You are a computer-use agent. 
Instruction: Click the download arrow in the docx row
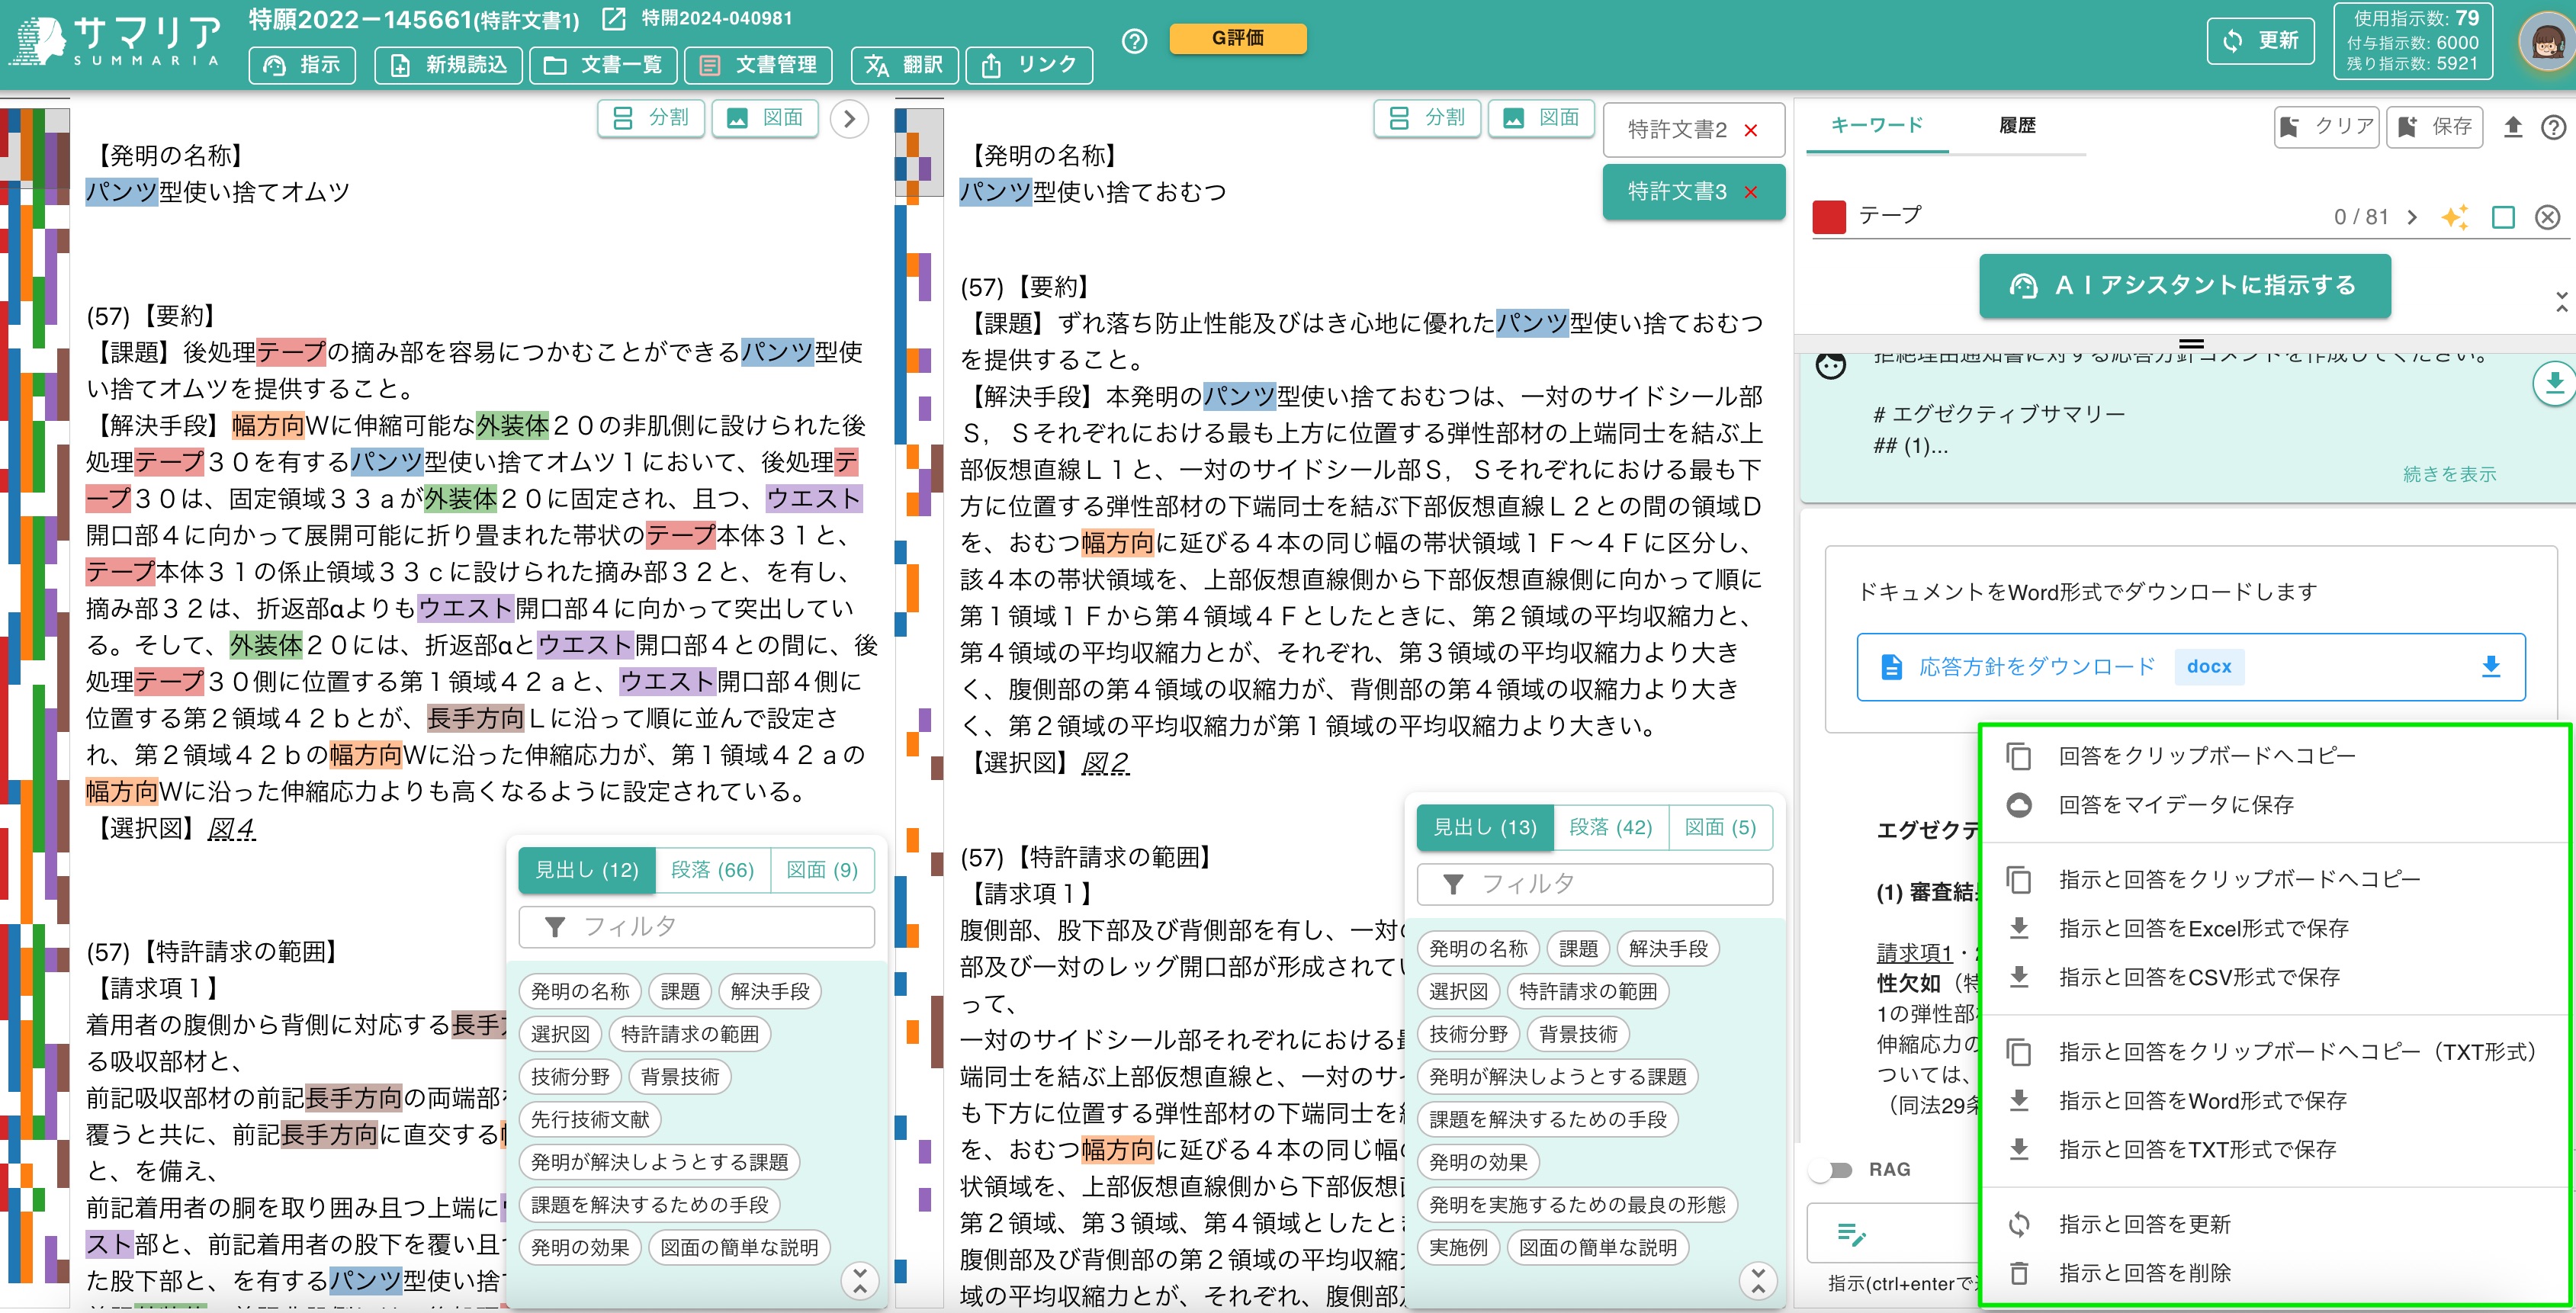(2490, 666)
